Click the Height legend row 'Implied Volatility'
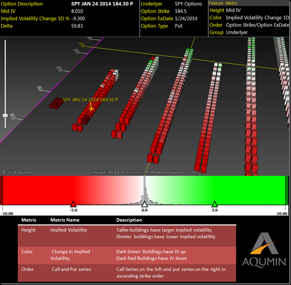Image resolution: width=291 pixels, height=285 pixels. 69,230
